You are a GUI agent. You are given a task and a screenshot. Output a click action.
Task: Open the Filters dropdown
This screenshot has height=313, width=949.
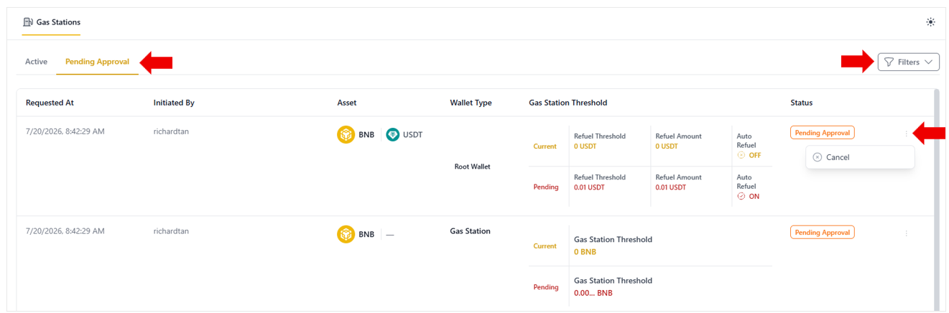point(908,62)
